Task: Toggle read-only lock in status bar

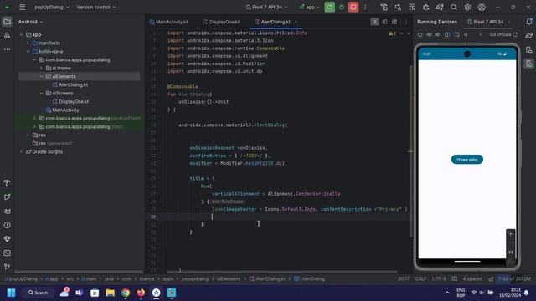Action: click(x=491, y=278)
